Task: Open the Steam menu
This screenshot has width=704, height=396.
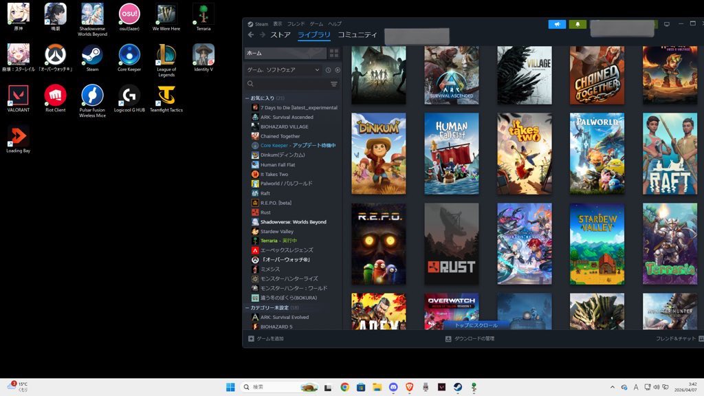Action: [x=258, y=24]
